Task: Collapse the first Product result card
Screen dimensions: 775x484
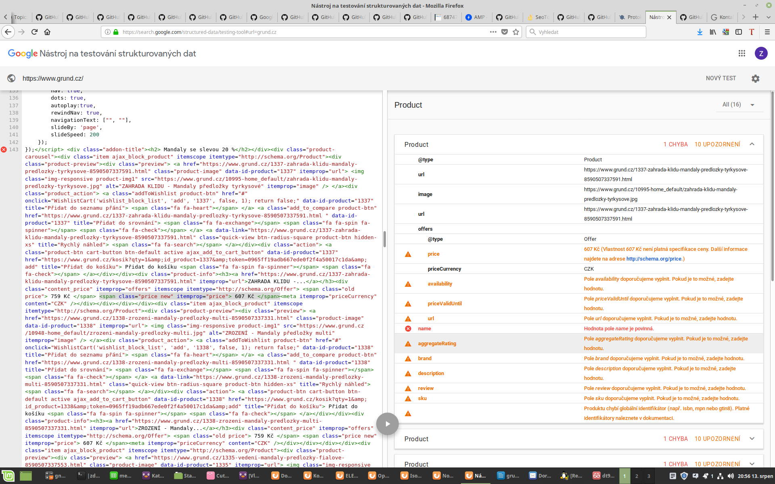Action: [752, 144]
